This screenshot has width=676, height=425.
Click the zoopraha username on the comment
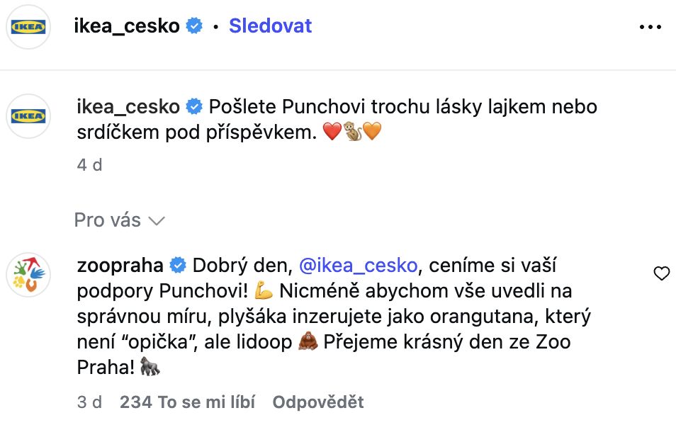click(x=120, y=266)
